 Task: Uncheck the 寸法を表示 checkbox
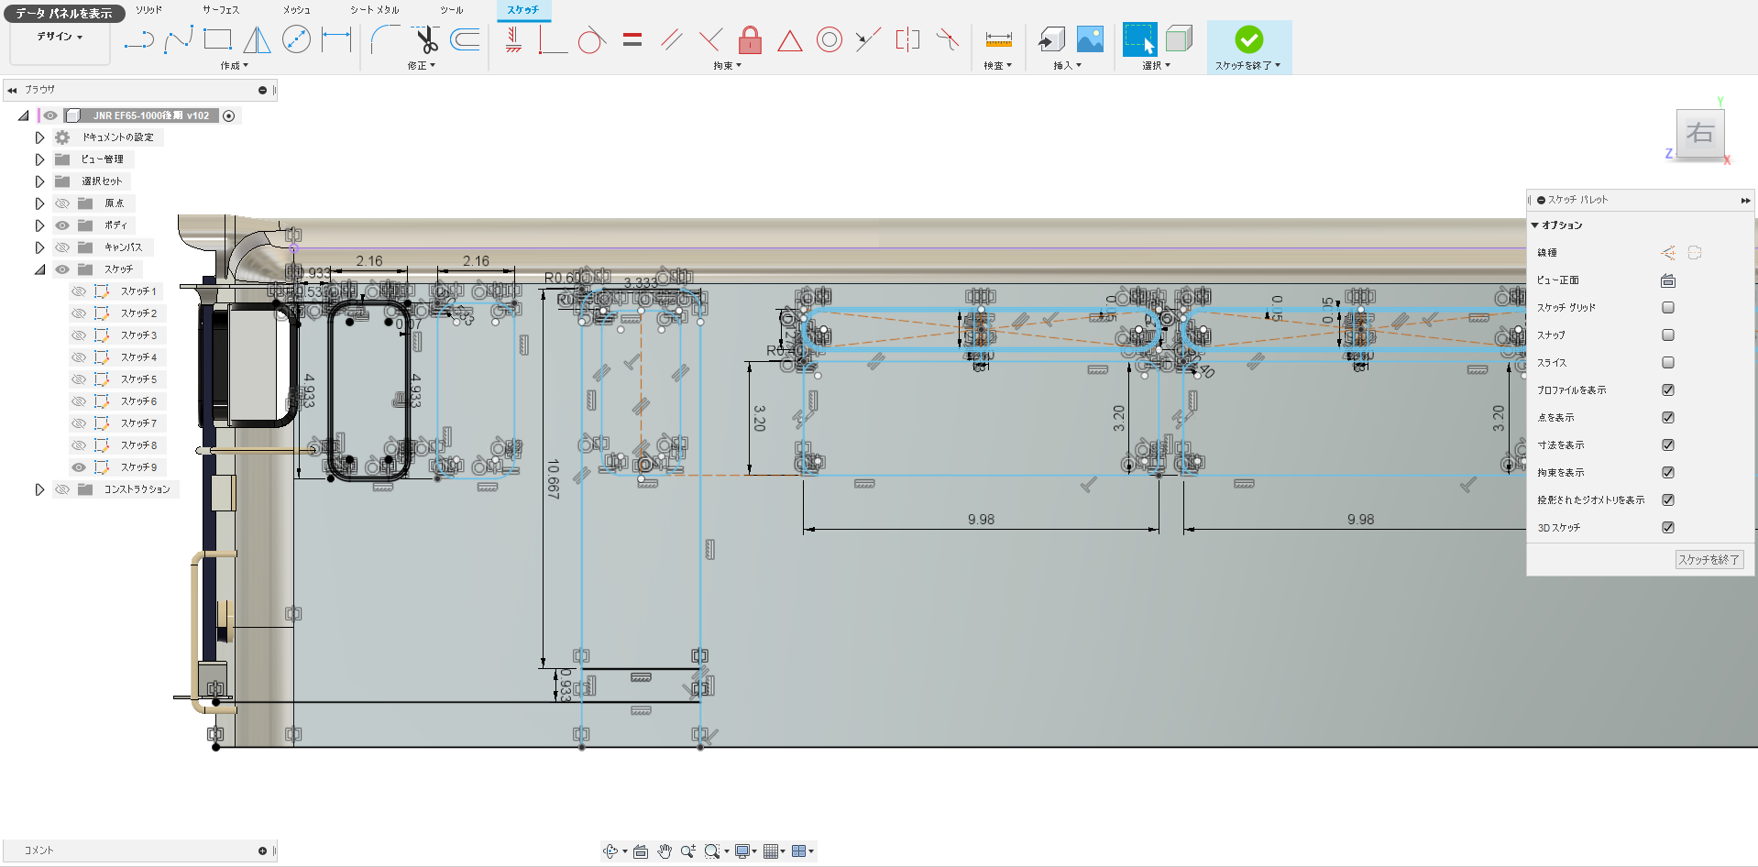coord(1668,445)
